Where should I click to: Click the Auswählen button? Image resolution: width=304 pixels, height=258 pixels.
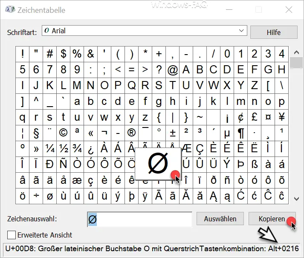pos(220,219)
